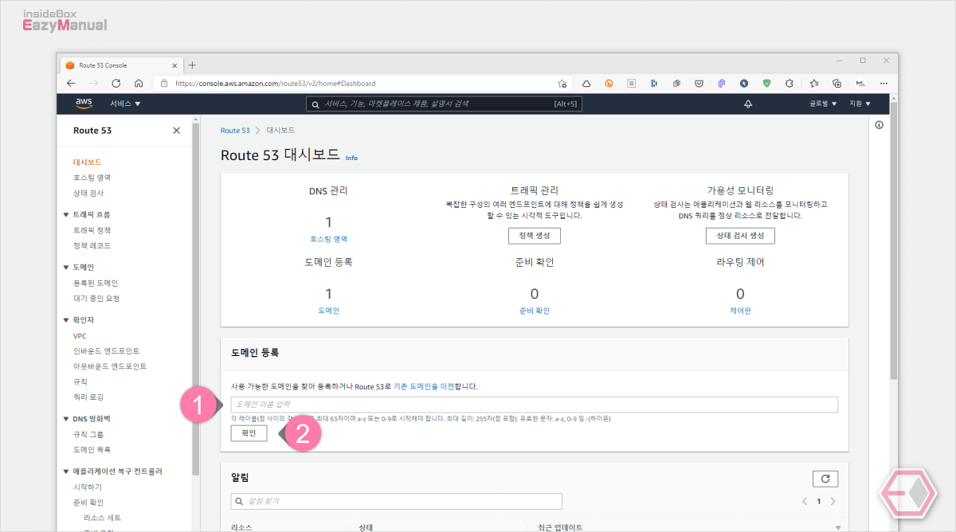This screenshot has width=956, height=532.
Task: Open 대시보드 in the sidebar
Action: click(x=88, y=162)
